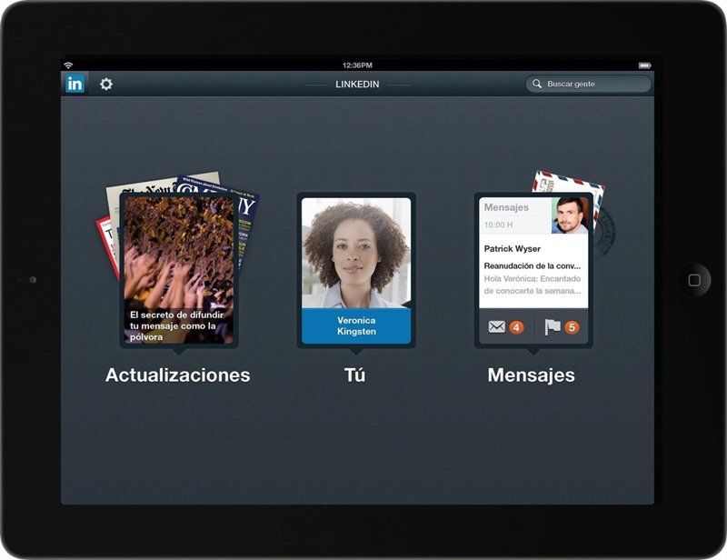Open the Actualizaciones section label
Screen dimensions: 727x560
pyautogui.click(x=177, y=375)
